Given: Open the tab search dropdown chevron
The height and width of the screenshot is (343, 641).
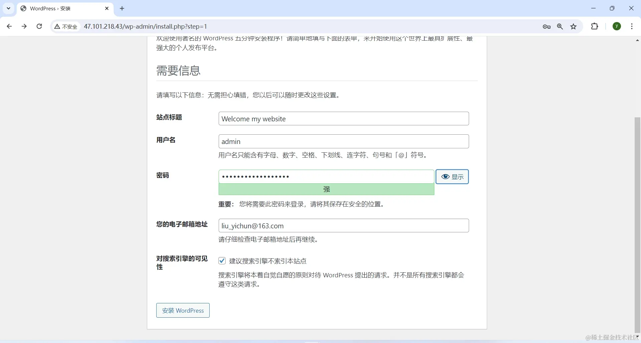Looking at the screenshot, I should click(x=8, y=8).
